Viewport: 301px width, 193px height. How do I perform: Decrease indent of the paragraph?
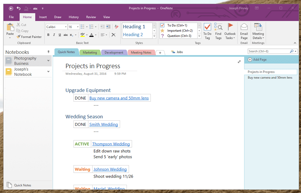tap(102, 27)
